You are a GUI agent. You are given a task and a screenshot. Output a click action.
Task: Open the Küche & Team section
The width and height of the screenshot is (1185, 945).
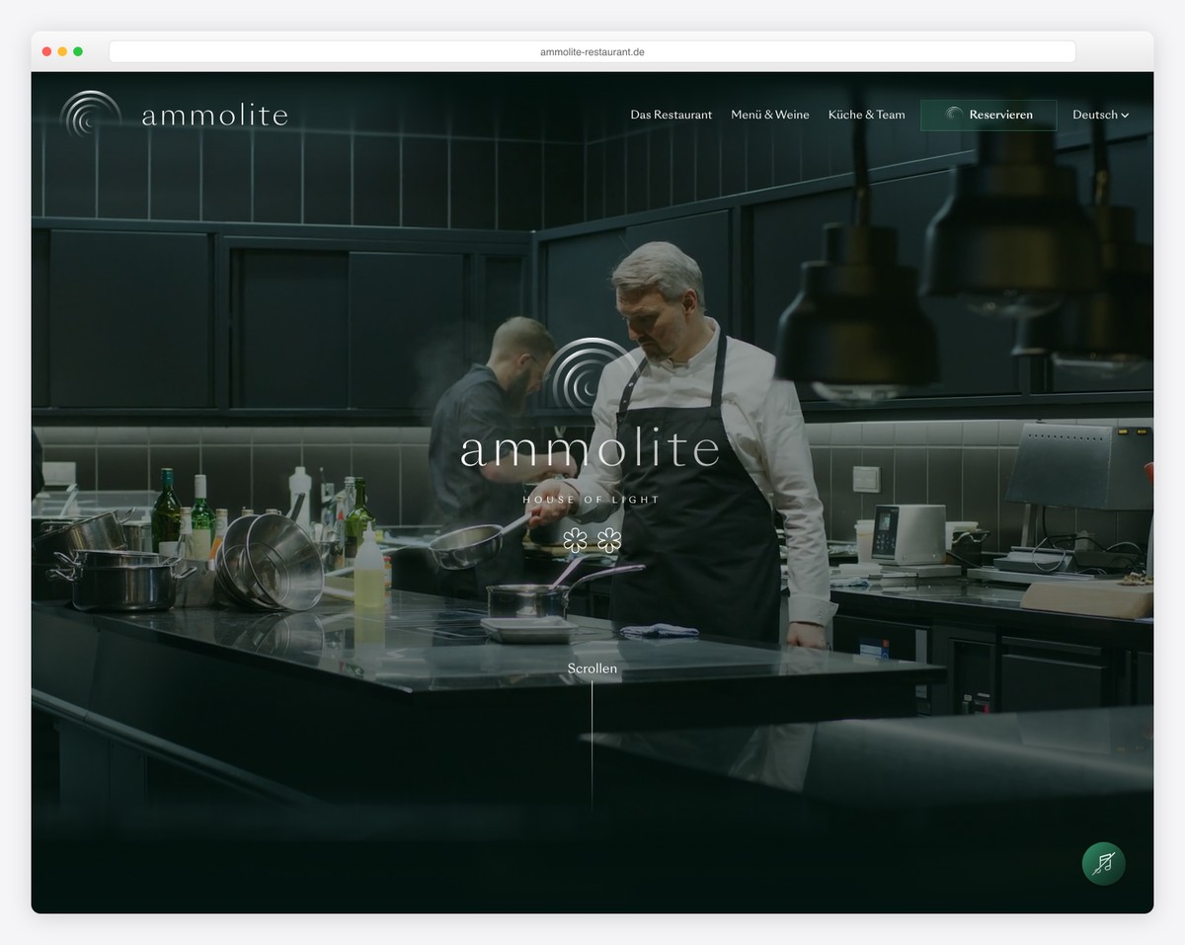pyautogui.click(x=866, y=115)
